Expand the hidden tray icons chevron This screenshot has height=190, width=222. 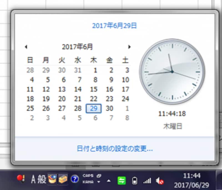(109, 180)
